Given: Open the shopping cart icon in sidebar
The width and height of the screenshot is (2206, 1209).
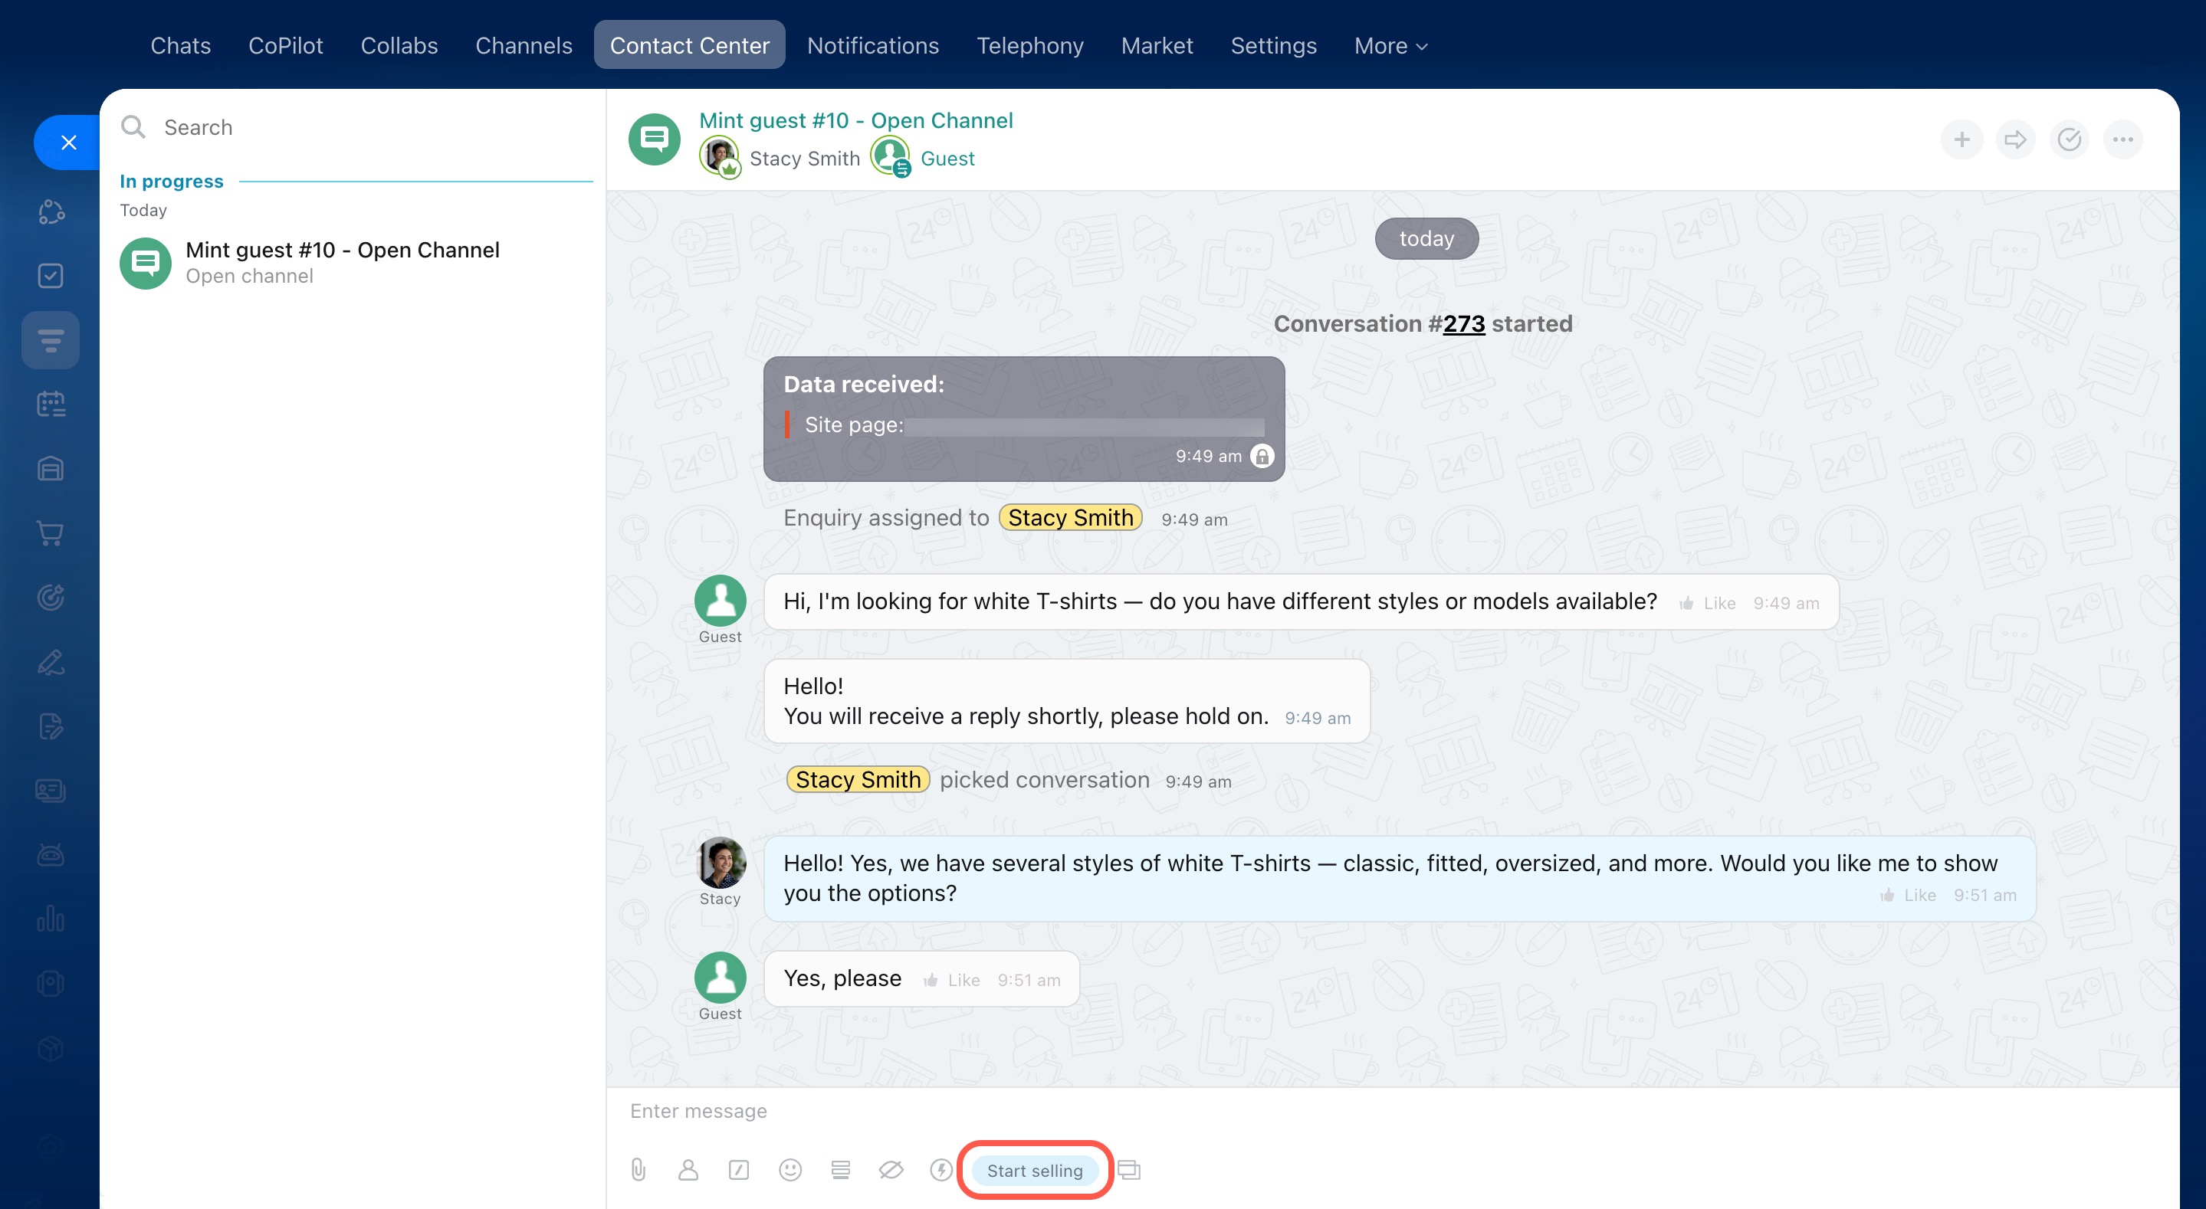Looking at the screenshot, I should point(51,533).
